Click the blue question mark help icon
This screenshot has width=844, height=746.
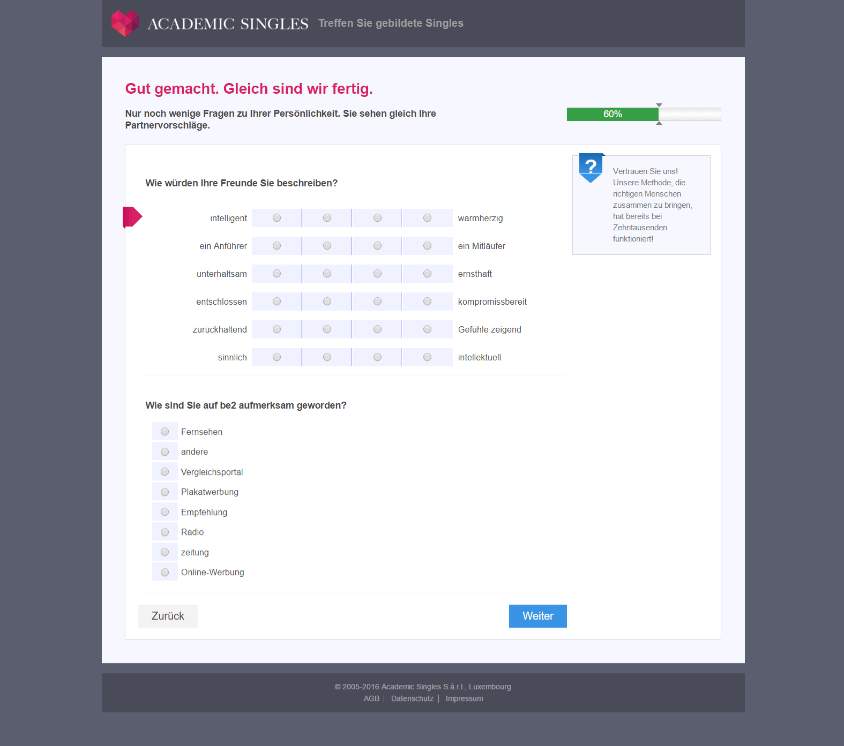coord(591,168)
